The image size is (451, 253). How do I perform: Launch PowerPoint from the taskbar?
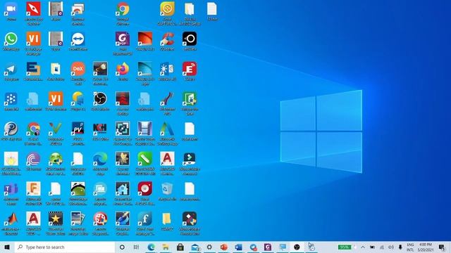(224, 247)
